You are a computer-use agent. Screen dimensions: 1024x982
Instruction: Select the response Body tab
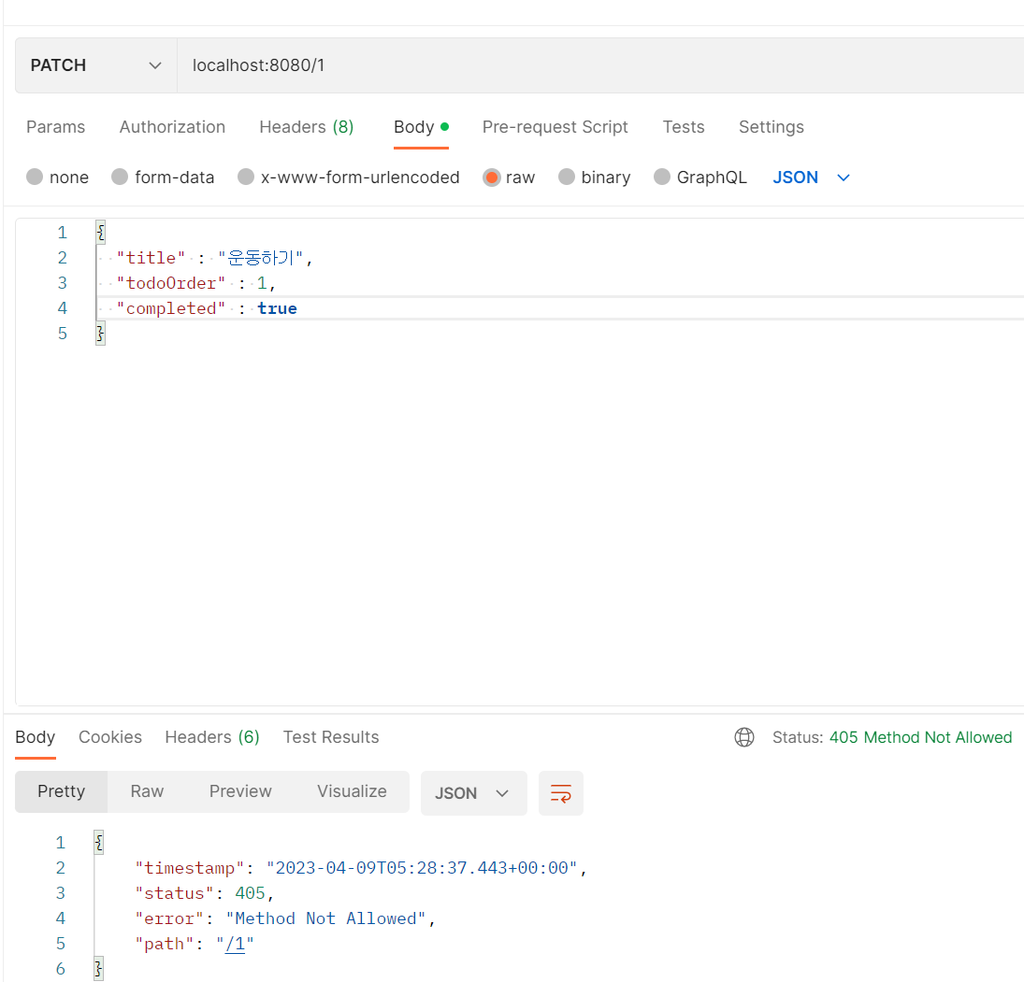coord(36,736)
